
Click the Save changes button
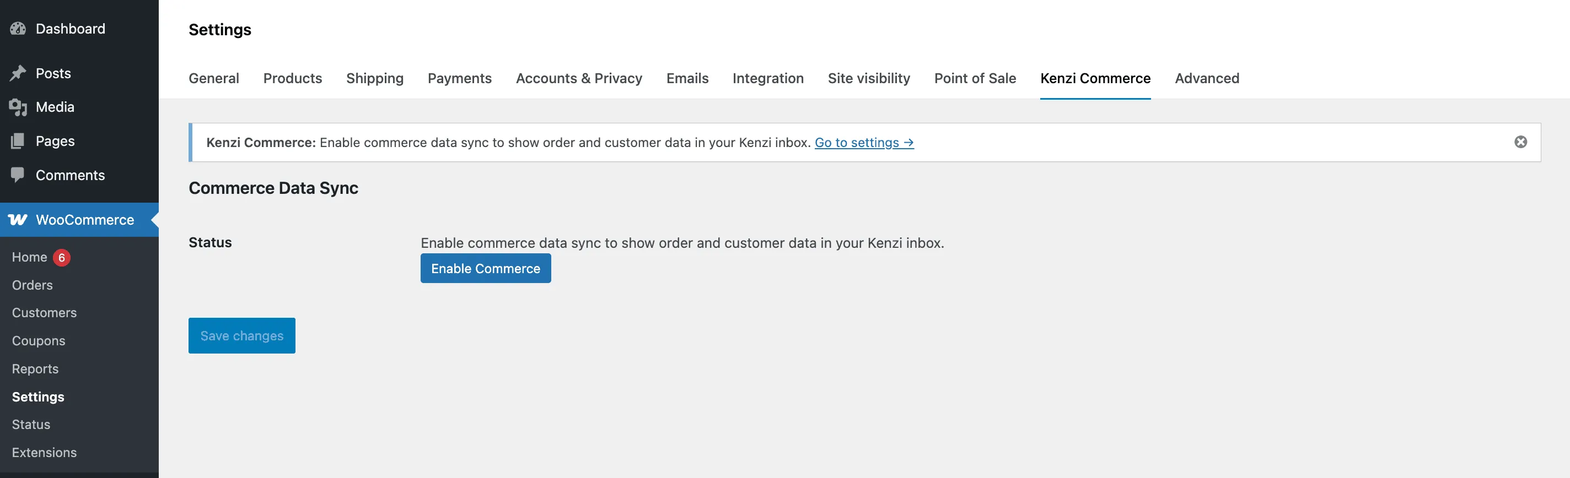pos(242,335)
